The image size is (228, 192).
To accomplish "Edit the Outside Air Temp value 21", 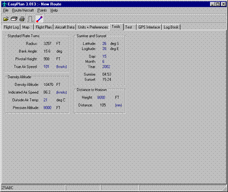I will 46,100.
